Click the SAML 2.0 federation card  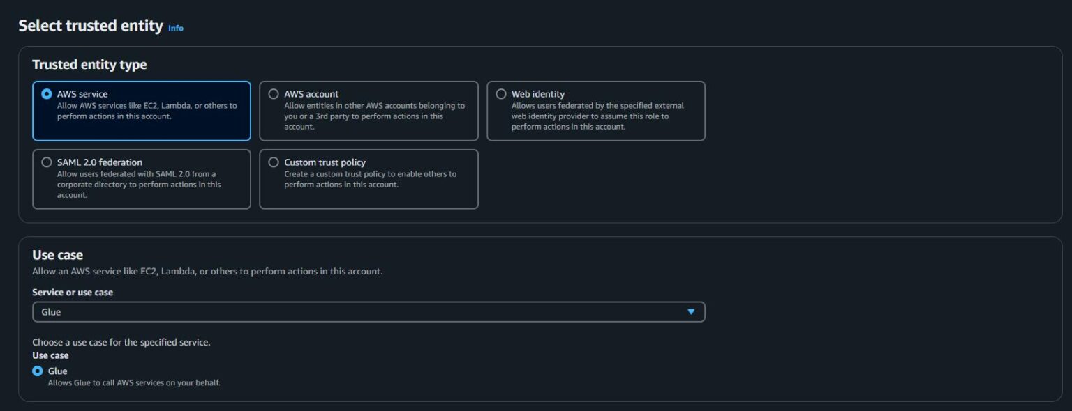141,179
